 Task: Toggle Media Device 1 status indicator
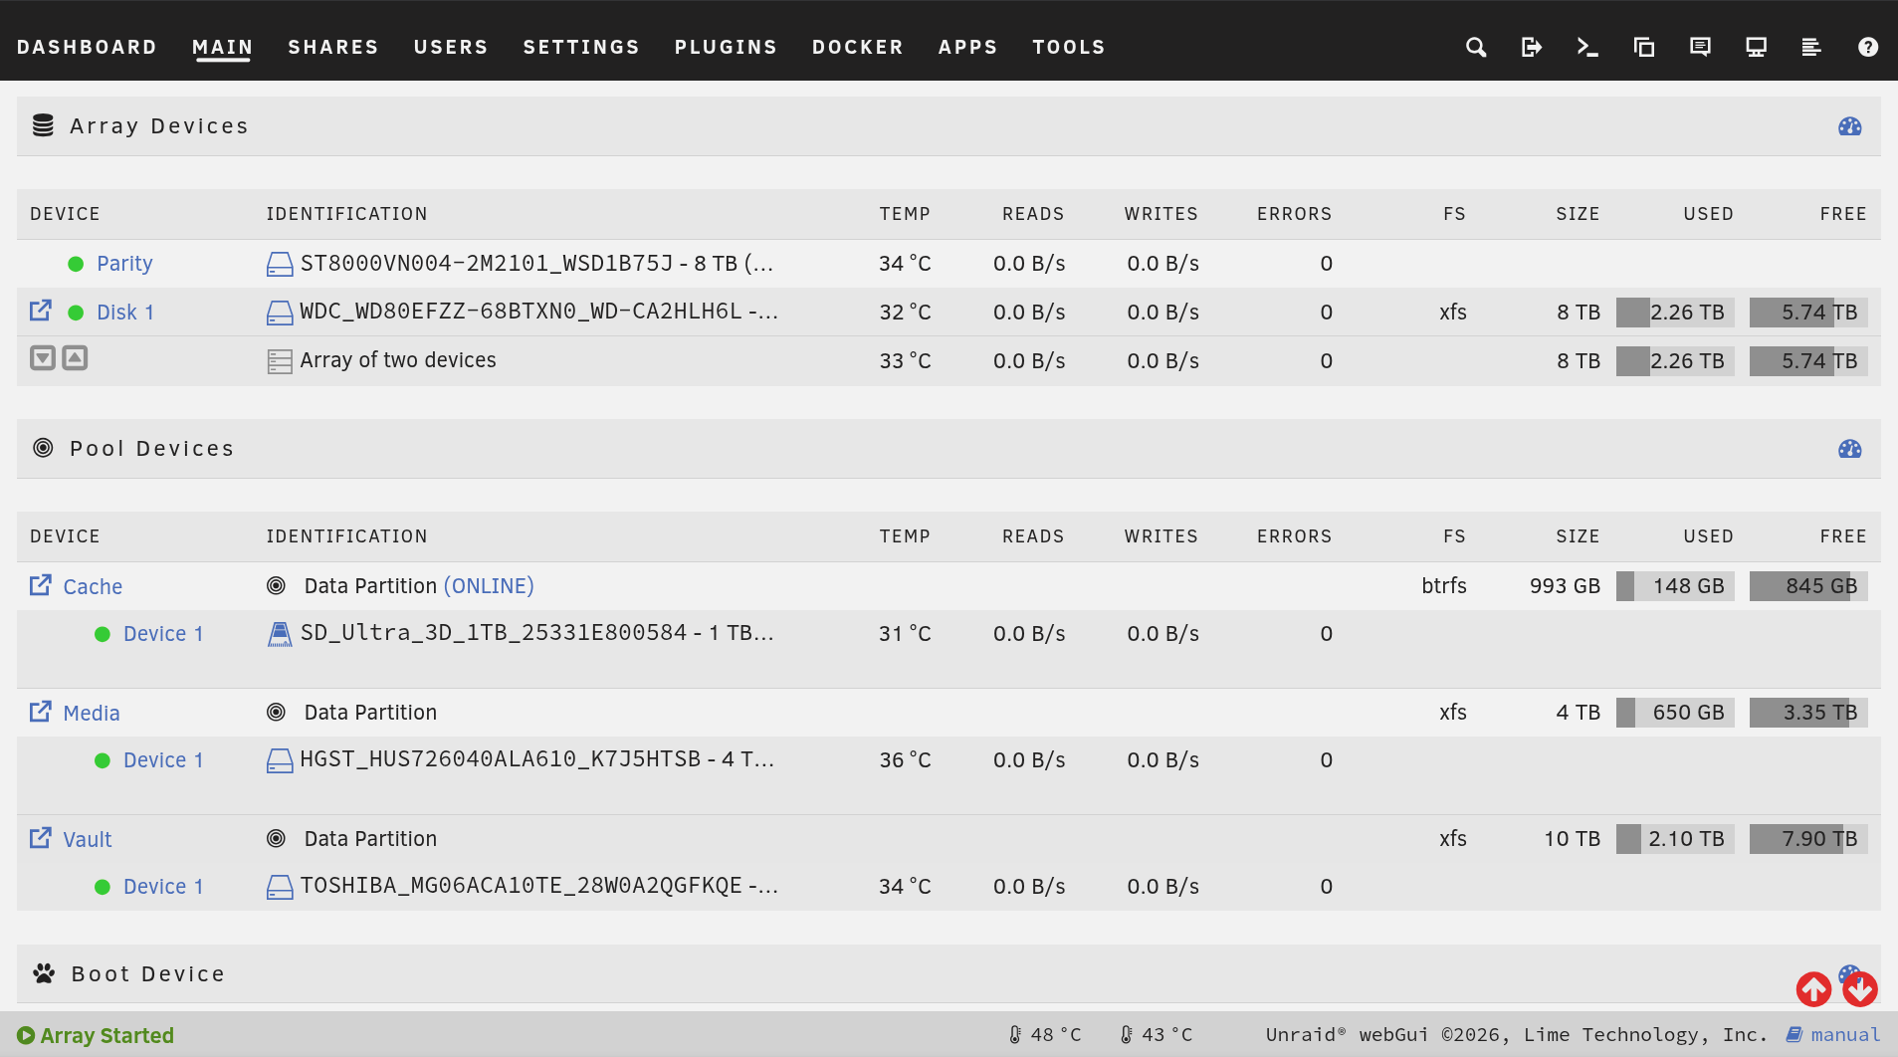(103, 760)
